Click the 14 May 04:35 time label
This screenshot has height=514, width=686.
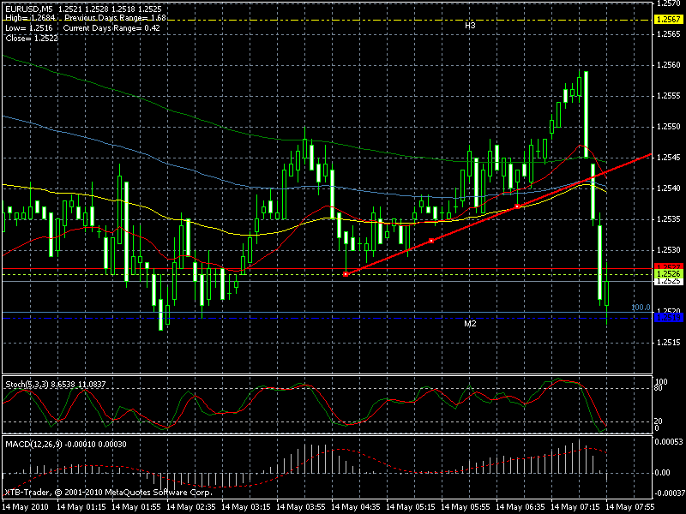pos(356,507)
